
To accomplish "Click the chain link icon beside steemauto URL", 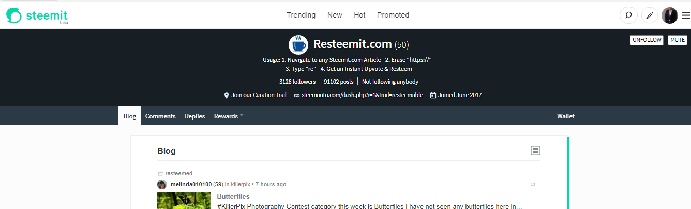I will (296, 95).
